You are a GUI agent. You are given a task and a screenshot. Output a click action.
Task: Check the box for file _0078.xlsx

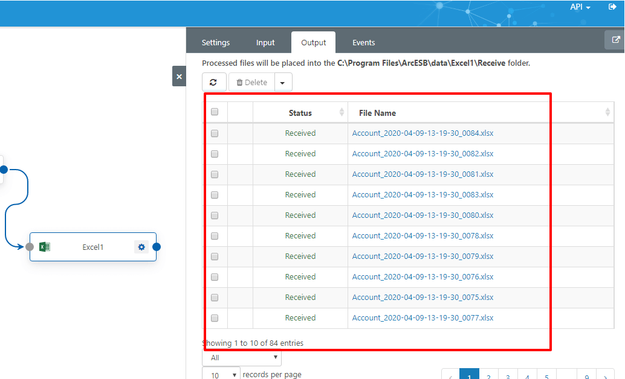point(215,236)
